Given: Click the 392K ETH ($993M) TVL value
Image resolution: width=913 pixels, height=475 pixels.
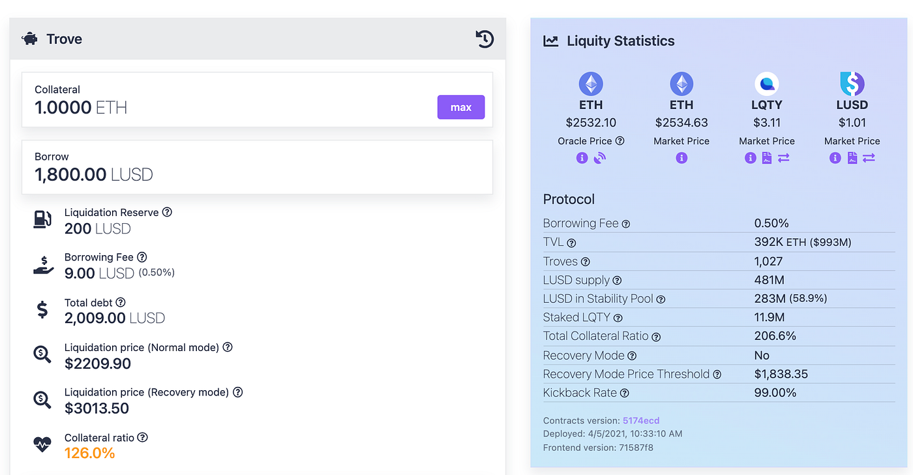Looking at the screenshot, I should (x=803, y=242).
